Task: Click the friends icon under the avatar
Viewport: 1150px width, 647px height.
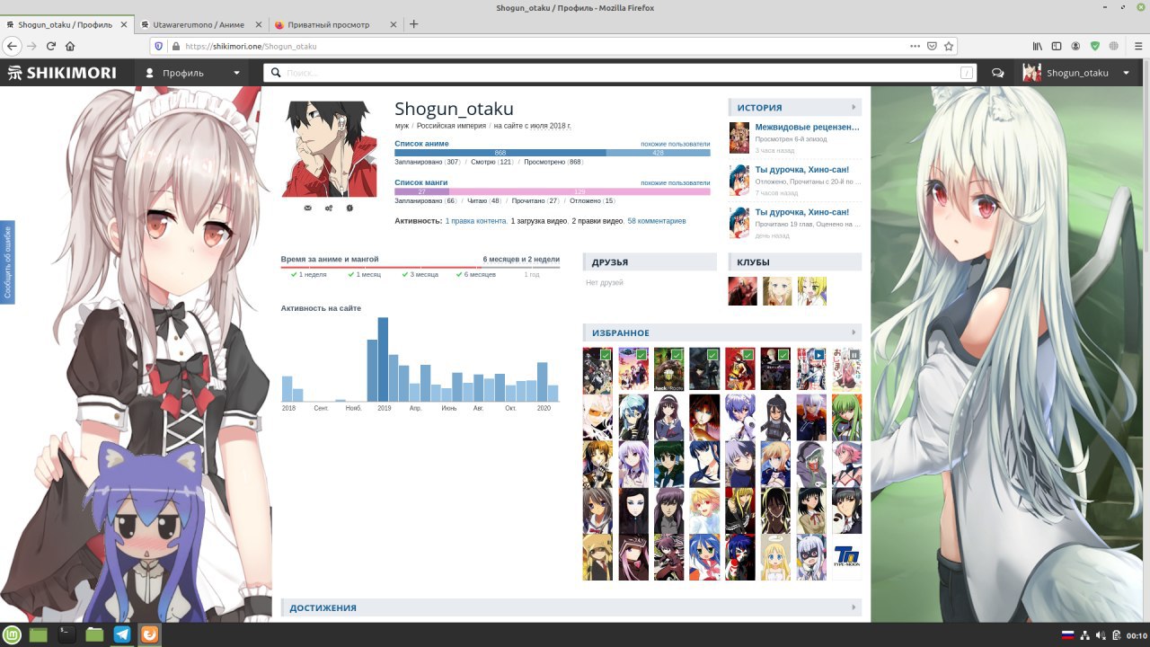Action: pyautogui.click(x=329, y=208)
